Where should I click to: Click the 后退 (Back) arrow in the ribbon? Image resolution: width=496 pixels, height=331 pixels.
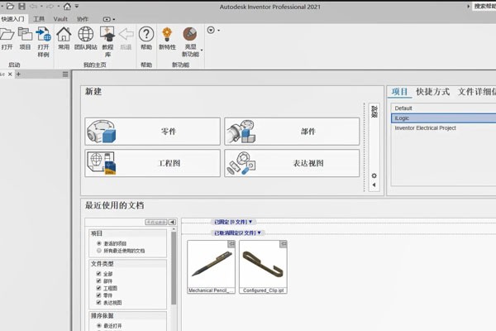pyautogui.click(x=126, y=34)
